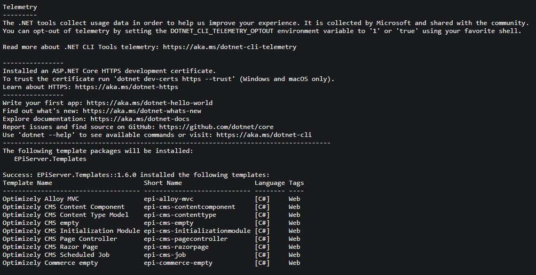Click the epi-cms-contentcomponent short name
Image resolution: width=536 pixels, height=275 pixels.
[189, 207]
